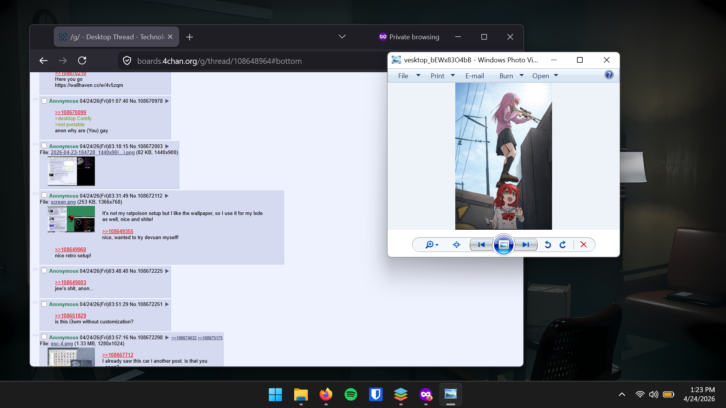Viewport: 726px width, 408px height.
Task: Go to next image in Photo Viewer
Action: coord(526,245)
